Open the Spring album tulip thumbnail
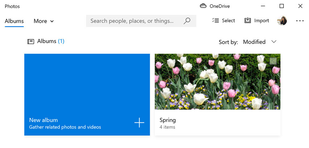Image resolution: width=309 pixels, height=148 pixels. (x=217, y=82)
